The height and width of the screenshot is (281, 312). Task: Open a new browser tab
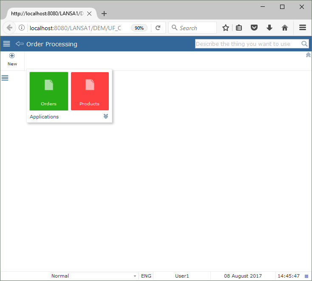pyautogui.click(x=104, y=14)
